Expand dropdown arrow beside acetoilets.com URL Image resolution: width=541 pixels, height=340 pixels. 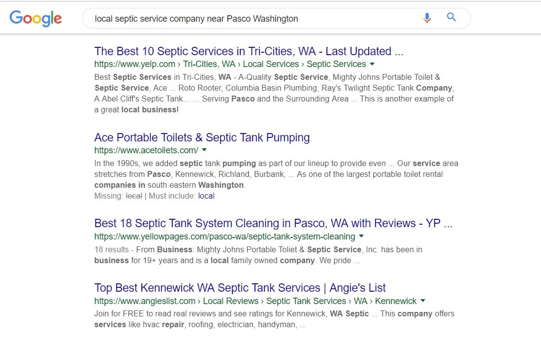(x=204, y=150)
